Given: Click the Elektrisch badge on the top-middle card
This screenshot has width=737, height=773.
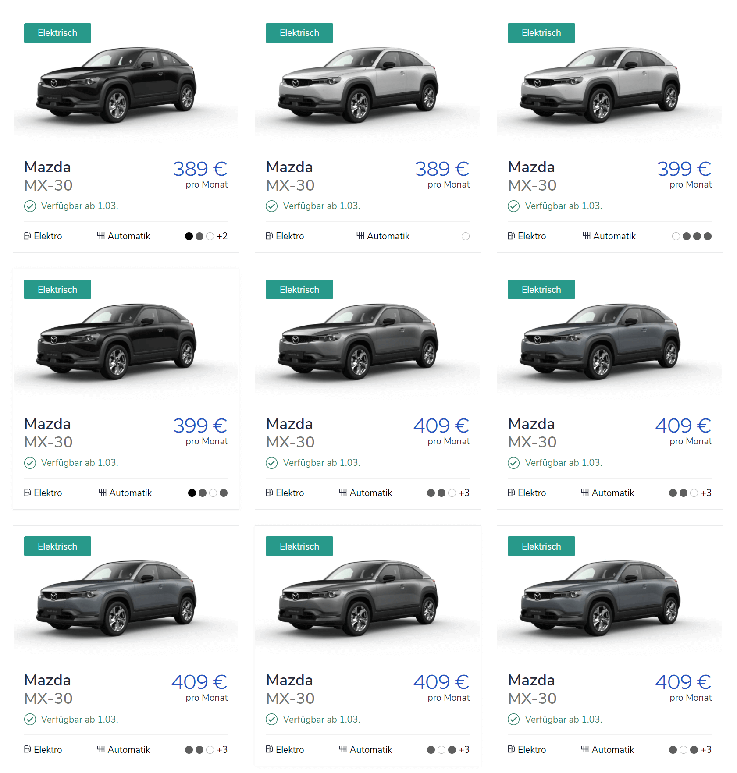Looking at the screenshot, I should coord(299,33).
